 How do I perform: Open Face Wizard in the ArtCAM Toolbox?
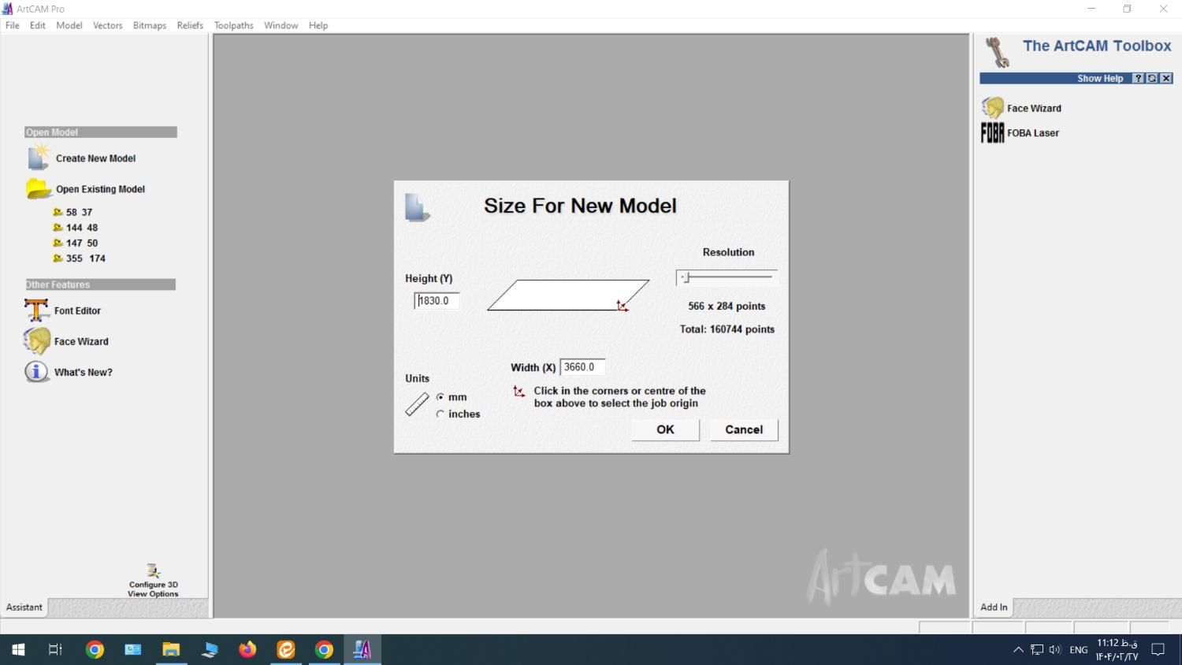point(993,107)
